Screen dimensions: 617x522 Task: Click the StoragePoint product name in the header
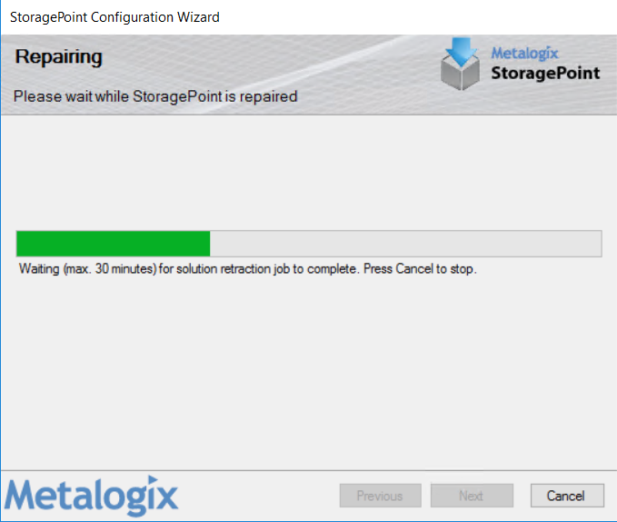pyautogui.click(x=545, y=74)
